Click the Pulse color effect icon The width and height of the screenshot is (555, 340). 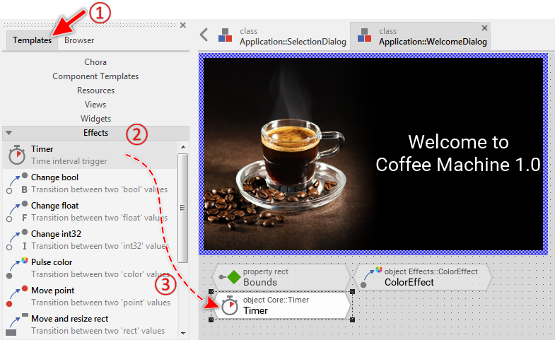pos(16,268)
